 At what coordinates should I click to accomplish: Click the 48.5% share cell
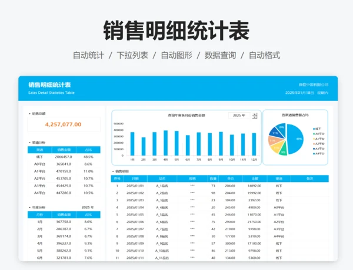(x=88, y=157)
